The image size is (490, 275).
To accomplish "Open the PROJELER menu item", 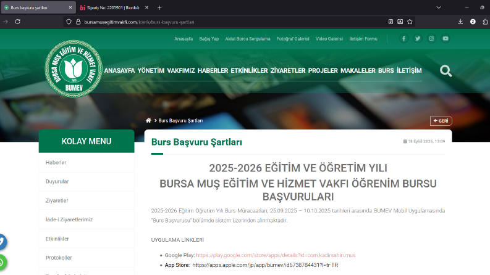I will point(323,71).
